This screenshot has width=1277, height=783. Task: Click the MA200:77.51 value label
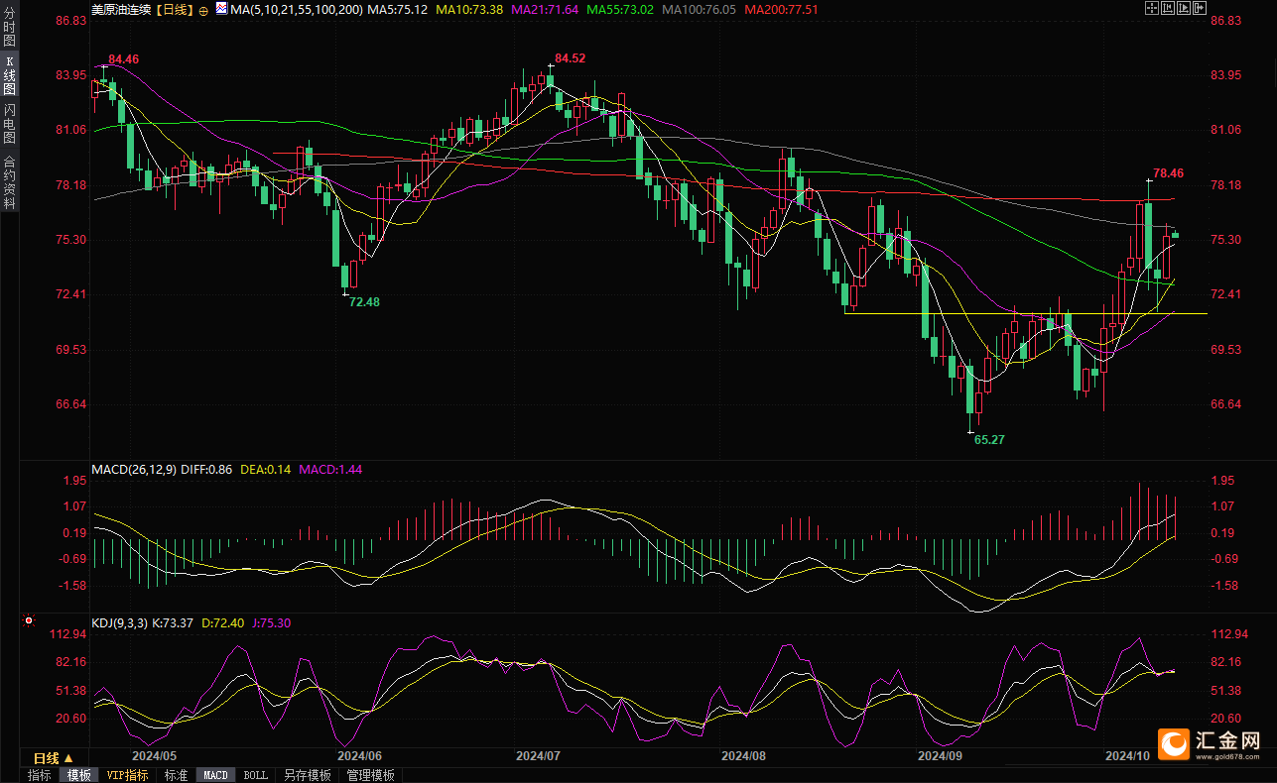click(781, 10)
